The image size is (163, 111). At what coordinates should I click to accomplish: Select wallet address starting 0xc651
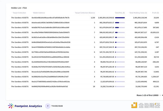(x=50, y=57)
